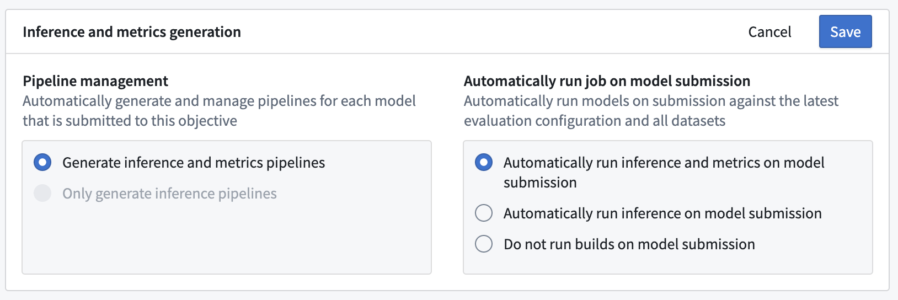Click the Automatically run job on model submission heading

(x=607, y=81)
